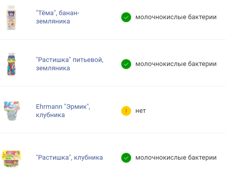Open the Растишка клубника package image

point(12,158)
